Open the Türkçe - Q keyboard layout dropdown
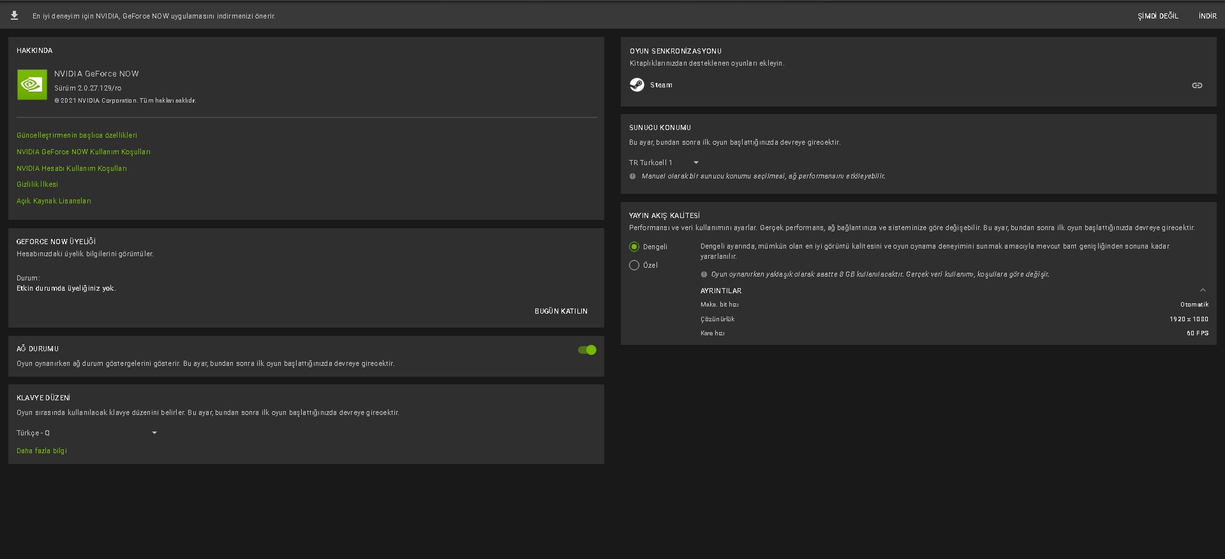This screenshot has height=559, width=1225. (87, 433)
